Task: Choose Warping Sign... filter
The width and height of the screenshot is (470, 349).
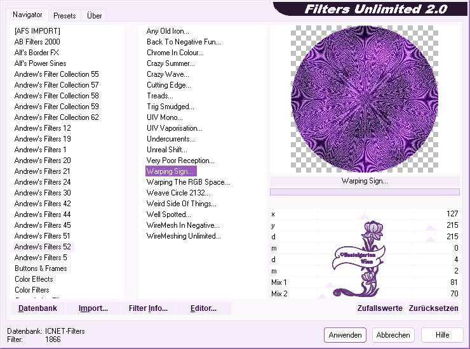Action: [171, 171]
